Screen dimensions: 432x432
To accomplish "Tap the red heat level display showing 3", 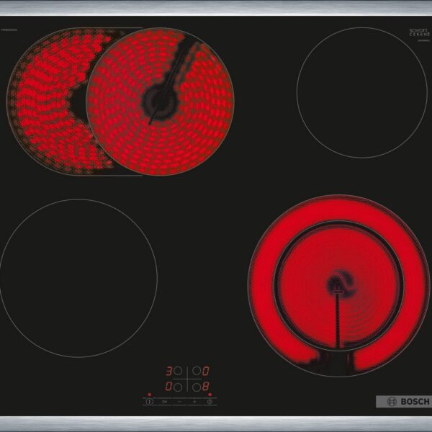I will 170,372.
